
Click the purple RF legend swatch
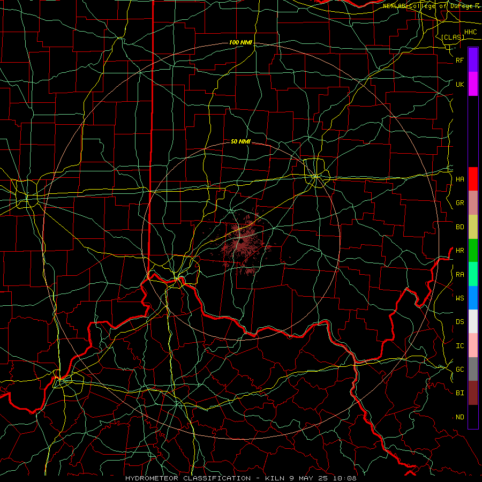(x=473, y=60)
